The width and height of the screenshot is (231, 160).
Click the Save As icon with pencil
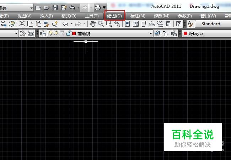point(64,7)
